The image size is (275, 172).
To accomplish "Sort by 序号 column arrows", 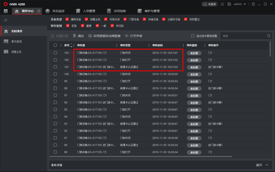I will [71, 45].
